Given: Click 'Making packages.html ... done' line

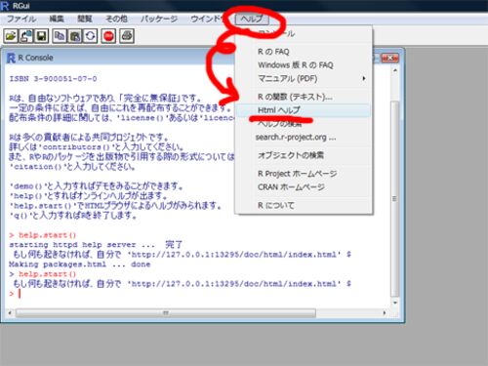Looking at the screenshot, I should click(x=80, y=264).
